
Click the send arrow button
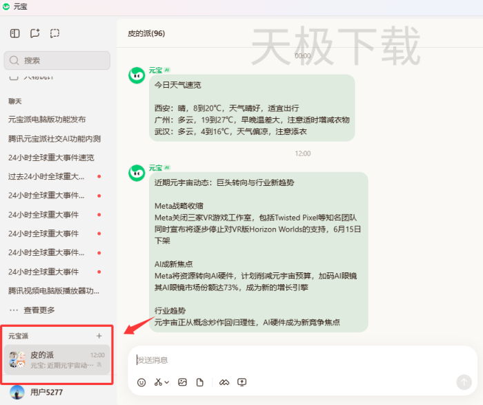464,382
